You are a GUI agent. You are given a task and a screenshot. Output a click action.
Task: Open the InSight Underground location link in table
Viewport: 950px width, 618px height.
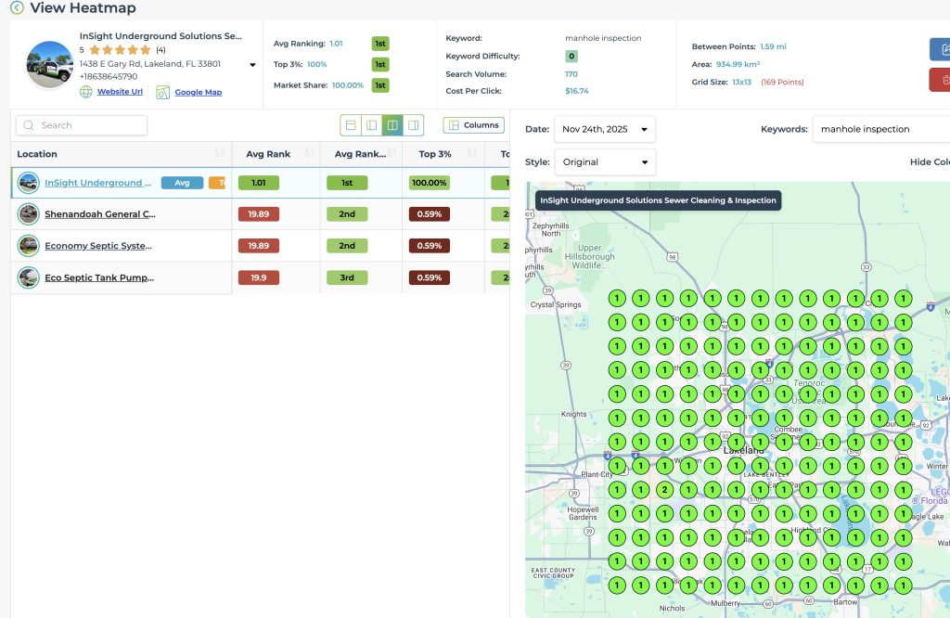[98, 183]
